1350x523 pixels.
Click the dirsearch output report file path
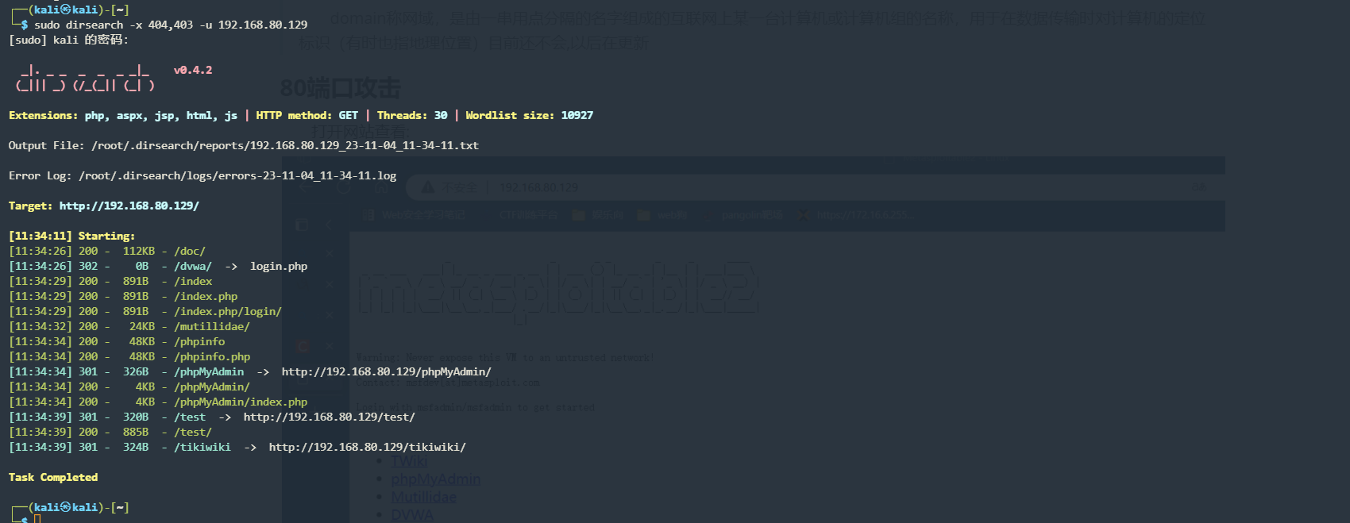tap(284, 145)
